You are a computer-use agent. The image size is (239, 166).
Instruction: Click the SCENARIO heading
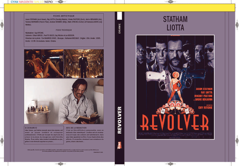(31, 128)
